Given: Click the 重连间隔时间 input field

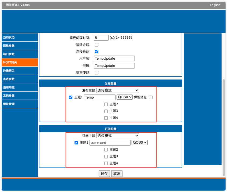Looking at the screenshot, I should pos(101,38).
